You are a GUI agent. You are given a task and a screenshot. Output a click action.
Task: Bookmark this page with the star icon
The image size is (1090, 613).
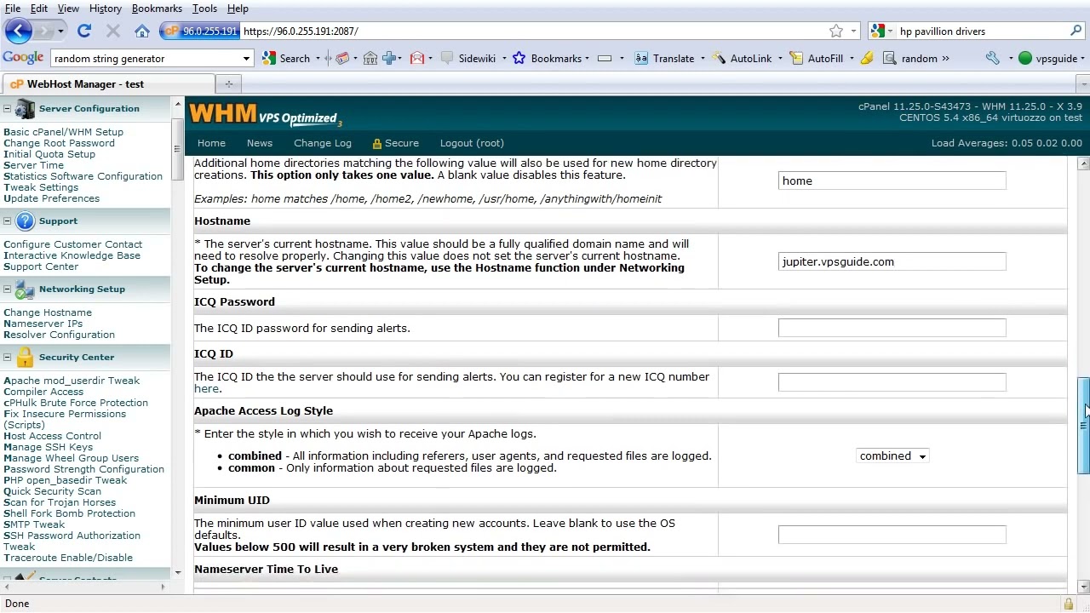click(836, 32)
